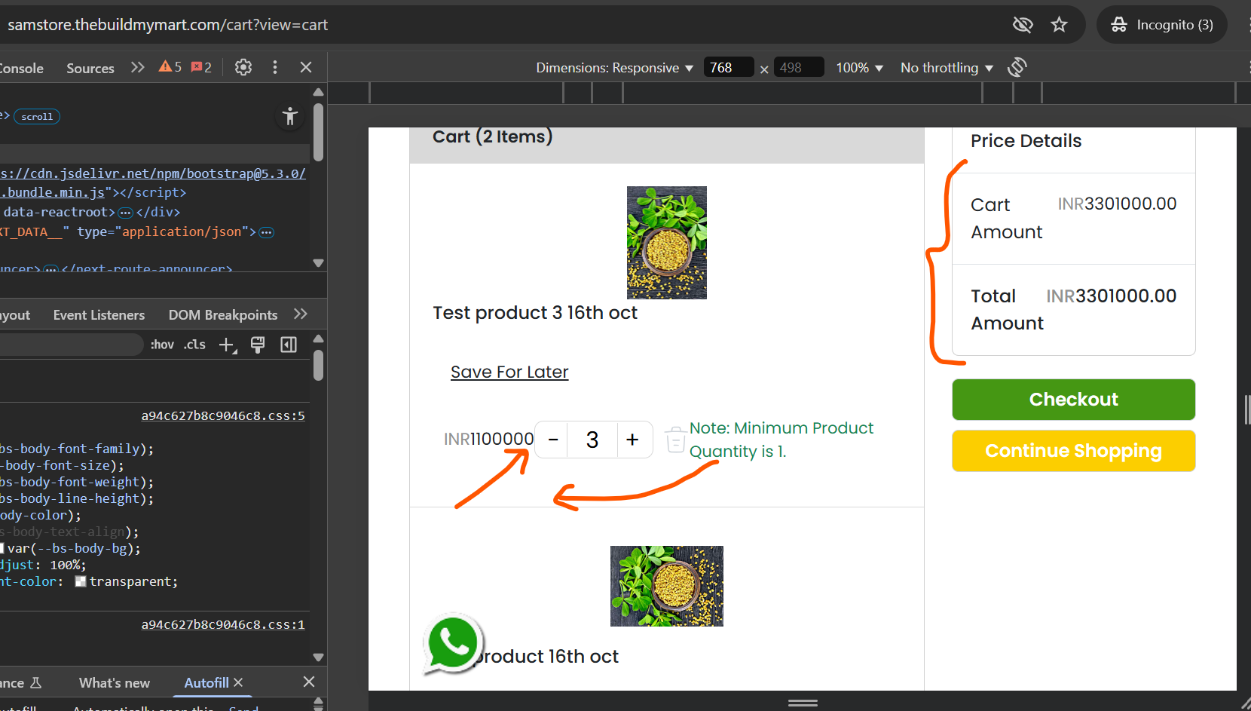Image resolution: width=1251 pixels, height=711 pixels.
Task: Open Test product 3 16th oct image
Action: pos(667,243)
